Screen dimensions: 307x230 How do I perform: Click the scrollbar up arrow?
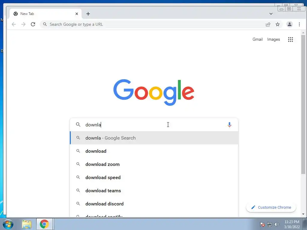[x=303, y=33]
